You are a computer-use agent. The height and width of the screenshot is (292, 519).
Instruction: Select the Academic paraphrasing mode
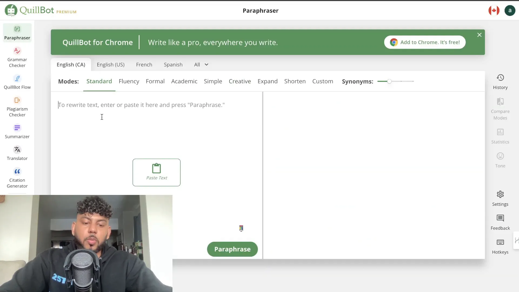click(184, 81)
